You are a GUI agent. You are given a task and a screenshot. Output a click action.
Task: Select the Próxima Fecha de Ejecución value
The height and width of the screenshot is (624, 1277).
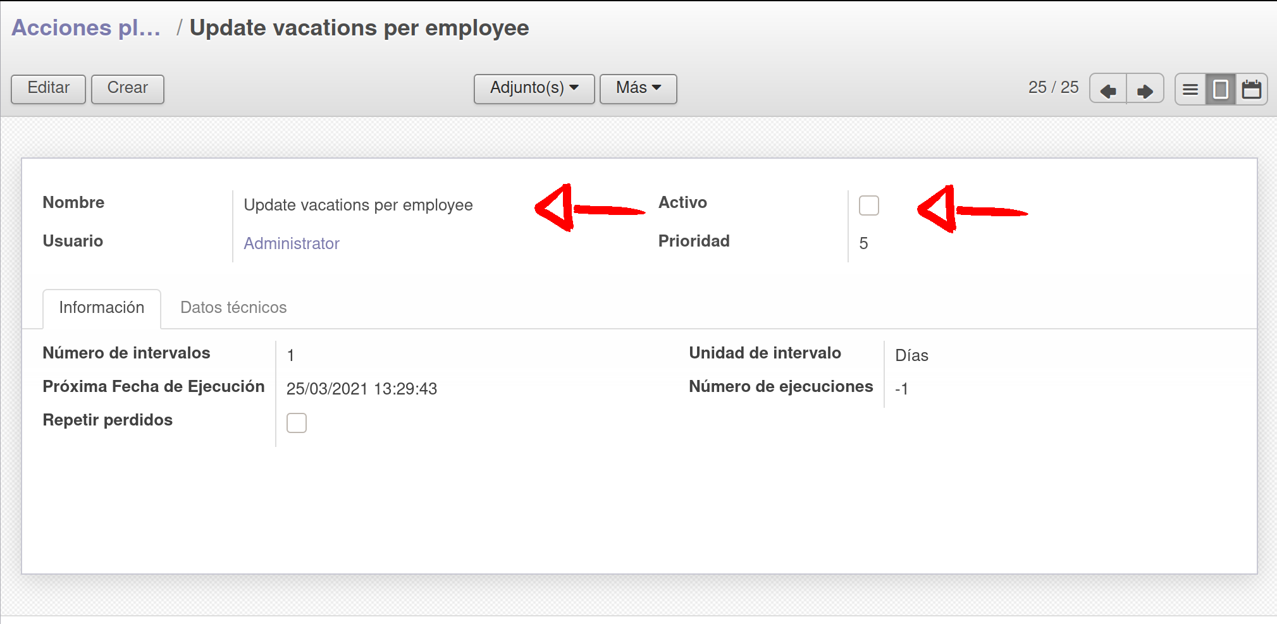click(362, 389)
